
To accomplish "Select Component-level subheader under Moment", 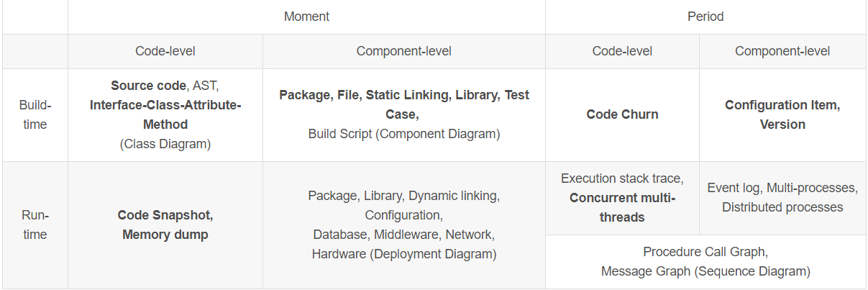I will [x=404, y=51].
